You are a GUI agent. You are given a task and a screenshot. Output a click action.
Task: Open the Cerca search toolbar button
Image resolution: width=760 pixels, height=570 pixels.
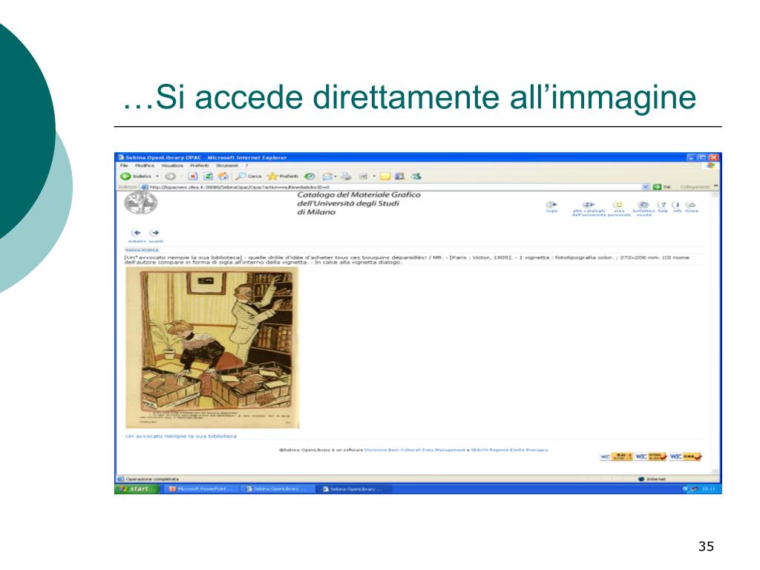pos(248,177)
